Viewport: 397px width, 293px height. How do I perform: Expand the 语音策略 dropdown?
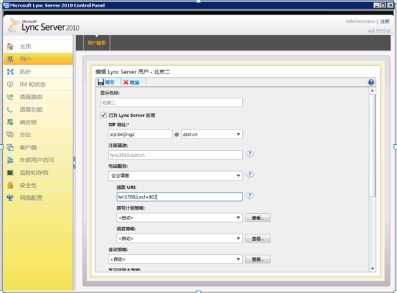point(180,238)
